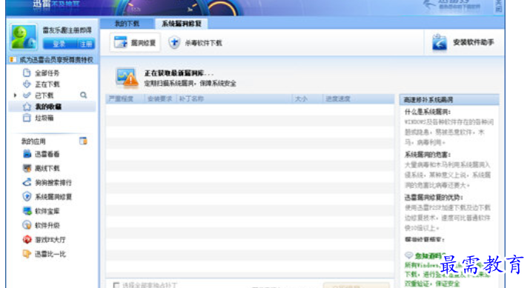
Task: Launch 迅雷看看 app
Action: pos(47,154)
